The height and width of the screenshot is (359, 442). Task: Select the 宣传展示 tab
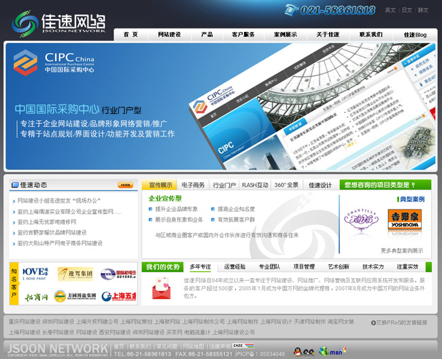point(160,185)
